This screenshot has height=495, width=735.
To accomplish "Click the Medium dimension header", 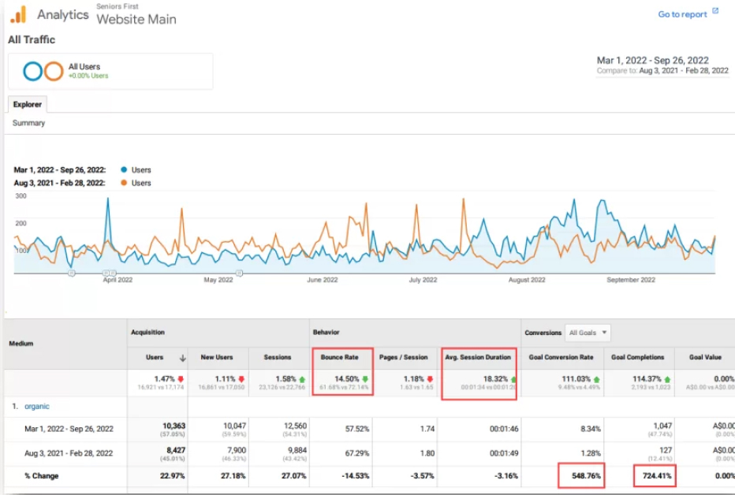I will (21, 344).
